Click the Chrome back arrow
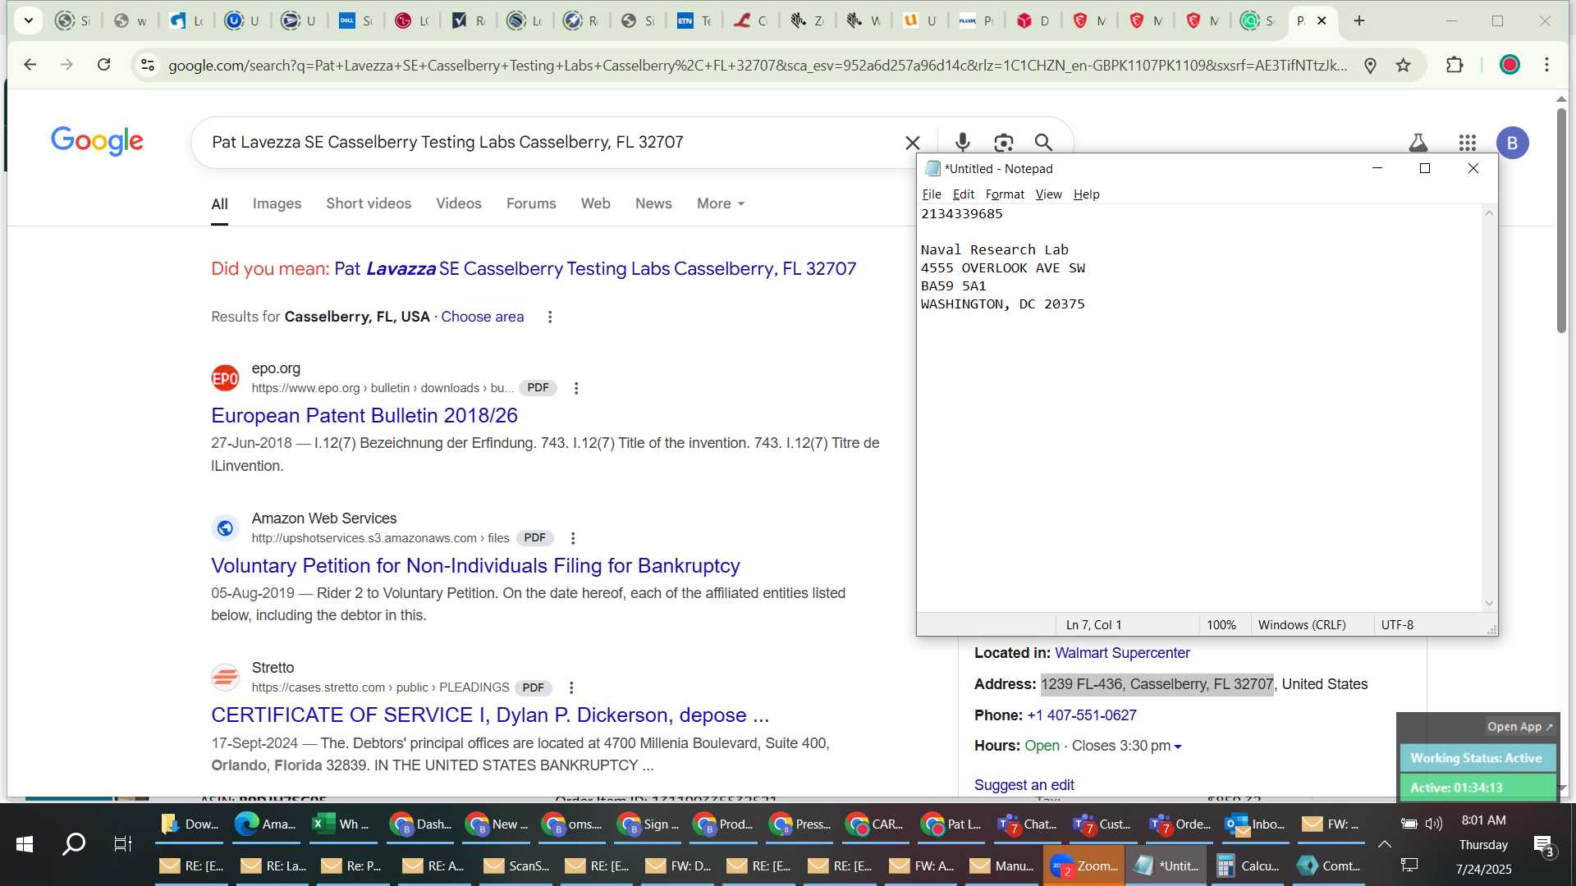This screenshot has height=886, width=1576. pyautogui.click(x=30, y=65)
